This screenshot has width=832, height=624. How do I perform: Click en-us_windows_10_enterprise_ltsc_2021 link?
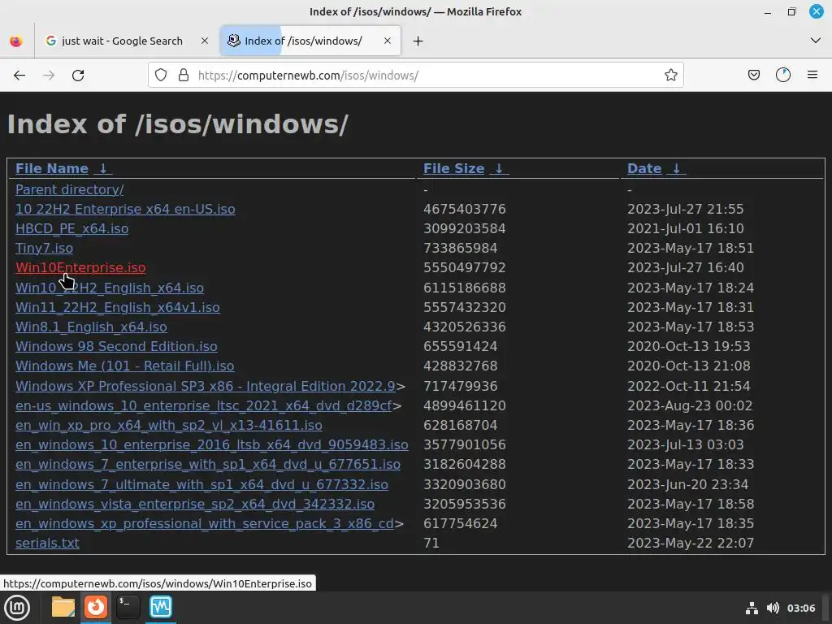tap(203, 406)
